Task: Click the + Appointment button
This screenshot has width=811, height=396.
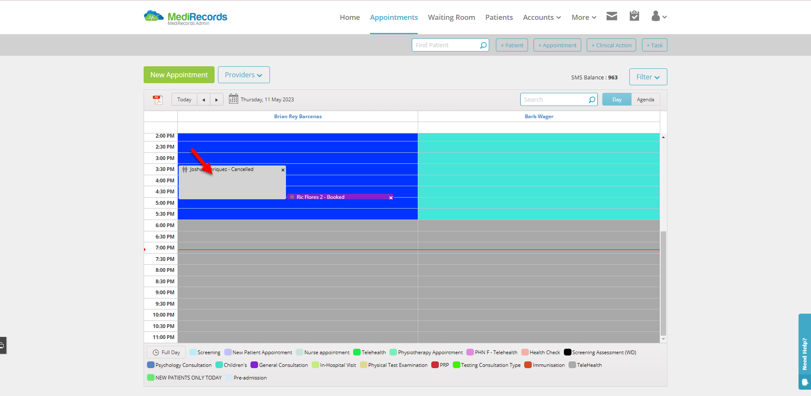Action: click(557, 45)
